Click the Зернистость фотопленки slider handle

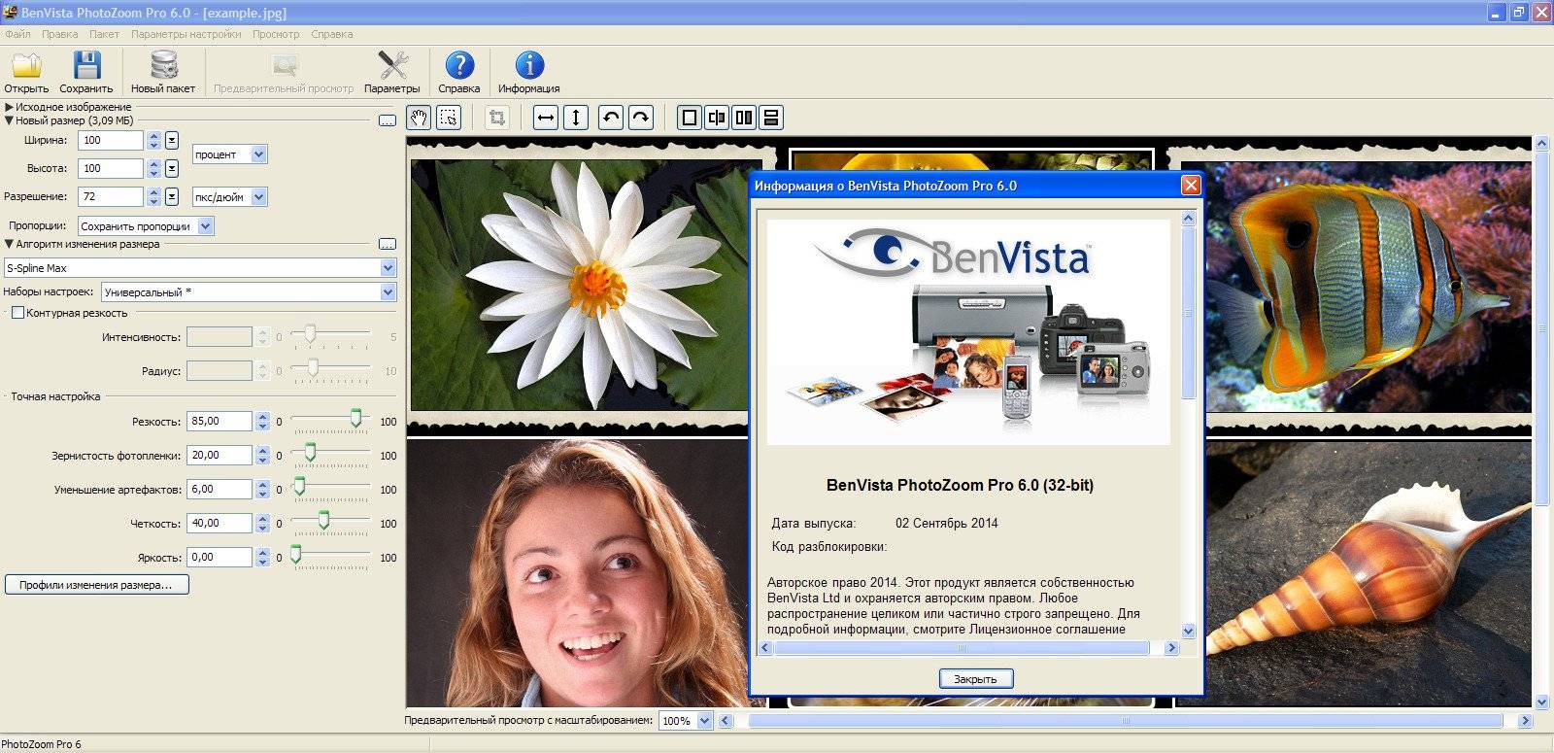click(310, 453)
